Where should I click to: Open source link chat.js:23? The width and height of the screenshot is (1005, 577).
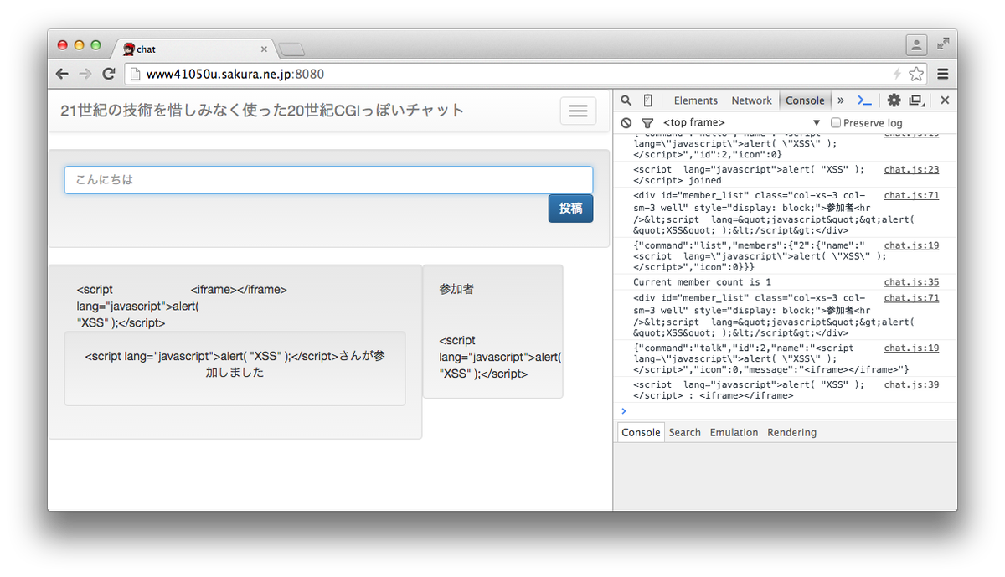tap(911, 170)
